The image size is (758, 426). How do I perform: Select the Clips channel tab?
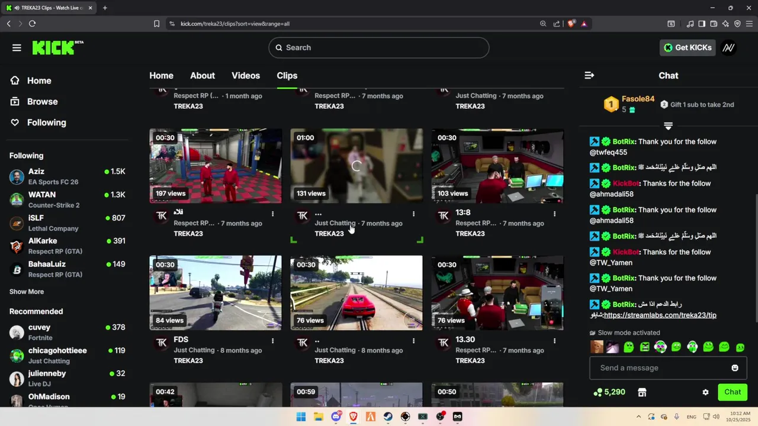tap(287, 76)
